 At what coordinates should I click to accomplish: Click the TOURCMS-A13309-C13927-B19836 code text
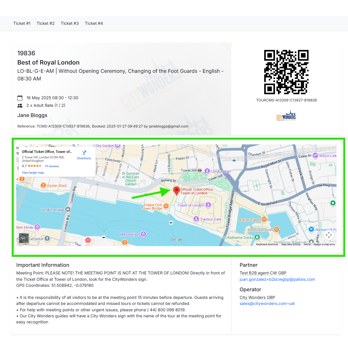pos(286,100)
